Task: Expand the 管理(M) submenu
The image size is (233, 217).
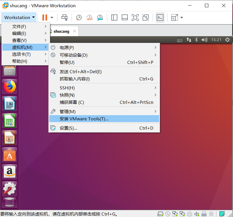Action: point(104,112)
